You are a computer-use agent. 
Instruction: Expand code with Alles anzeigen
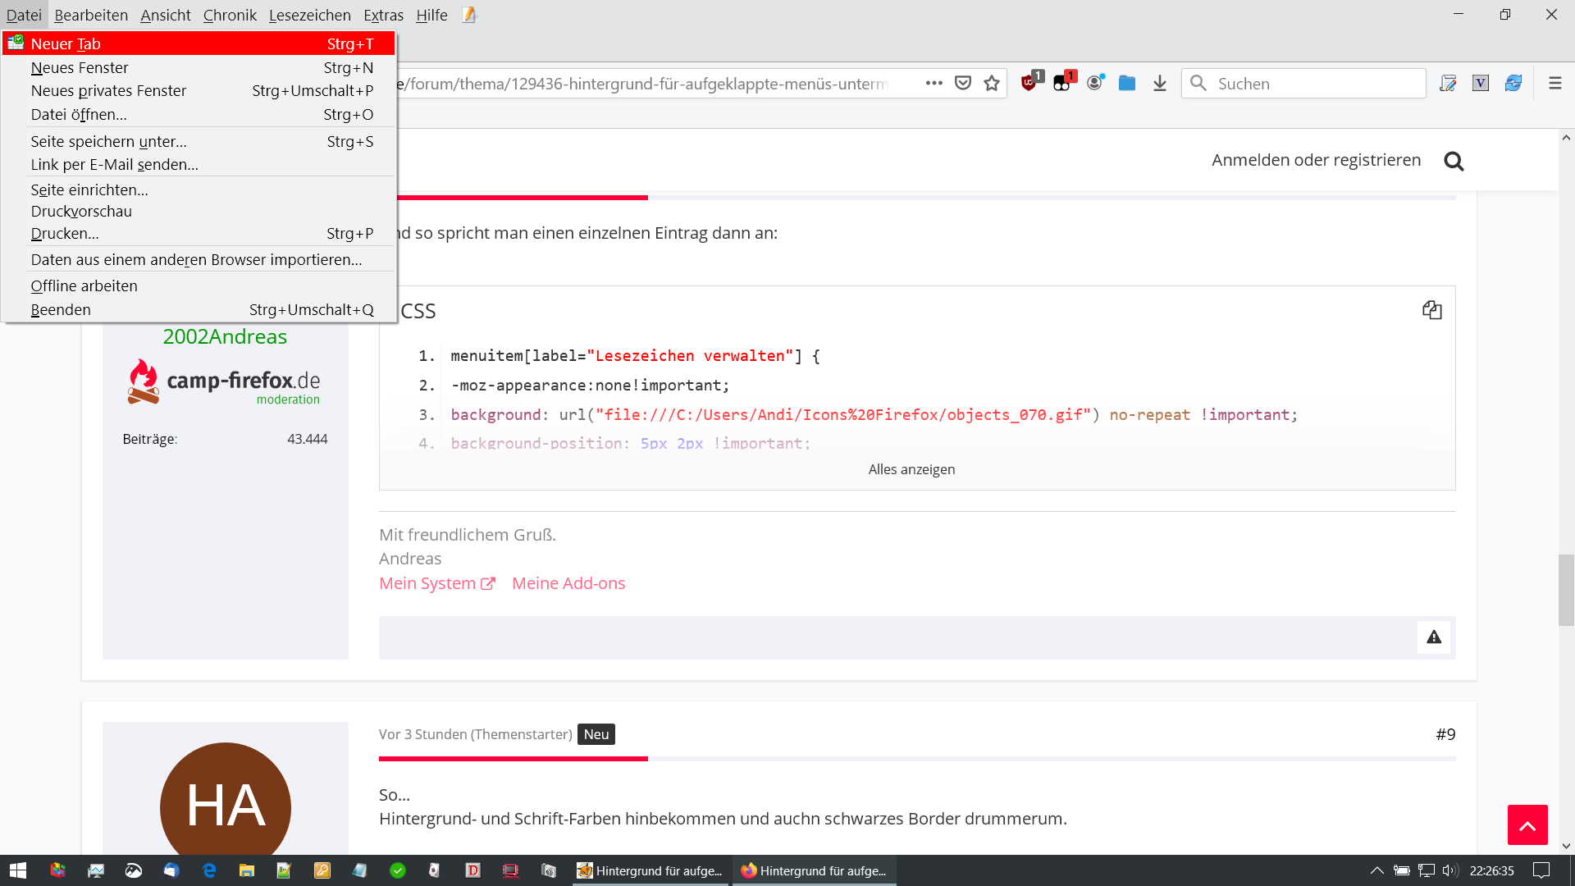(911, 469)
